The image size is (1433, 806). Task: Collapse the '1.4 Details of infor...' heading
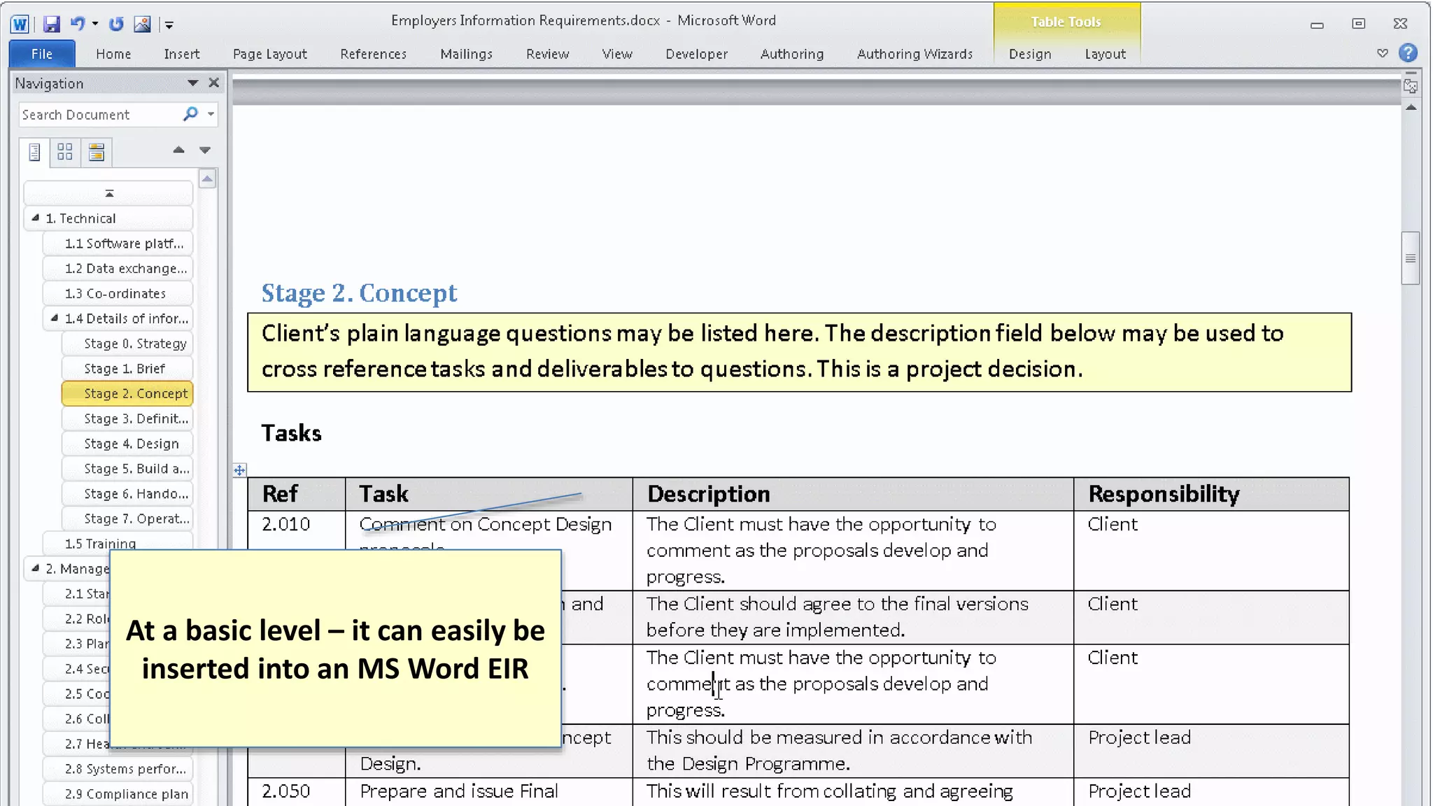(x=55, y=318)
